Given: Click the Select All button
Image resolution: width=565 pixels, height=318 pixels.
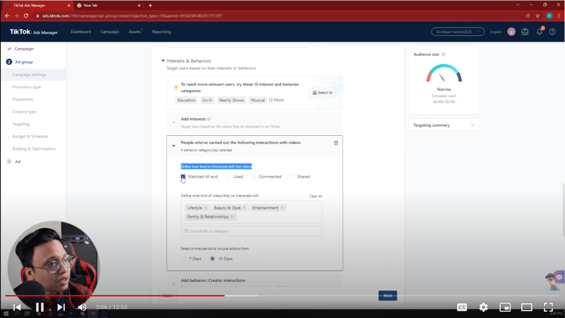Looking at the screenshot, I should 323,93.
